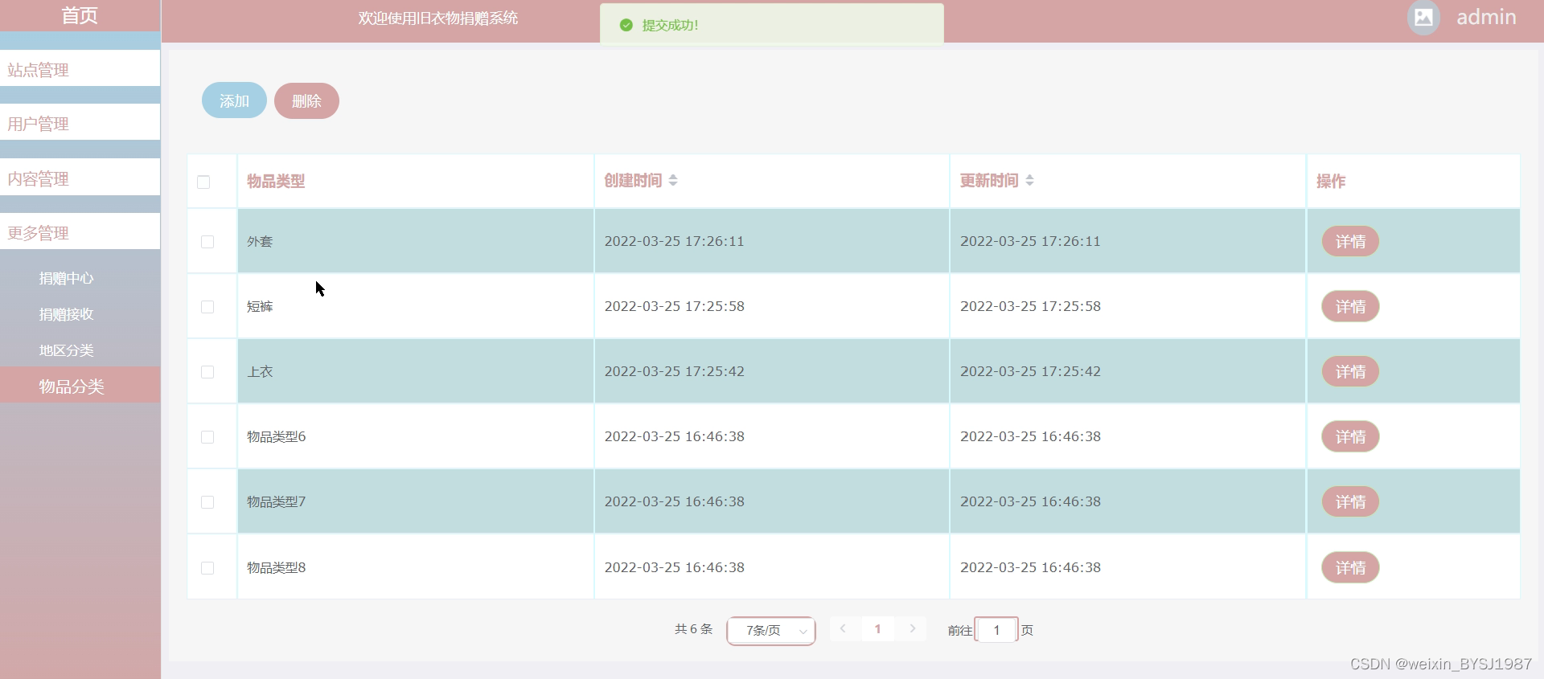
Task: Click the 添加 button
Action: 234,100
